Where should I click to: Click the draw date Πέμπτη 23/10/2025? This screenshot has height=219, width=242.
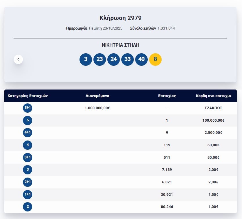[x=106, y=28]
